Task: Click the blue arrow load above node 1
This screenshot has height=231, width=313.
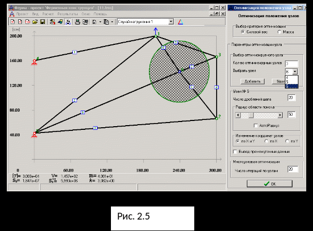Action: click(x=156, y=31)
